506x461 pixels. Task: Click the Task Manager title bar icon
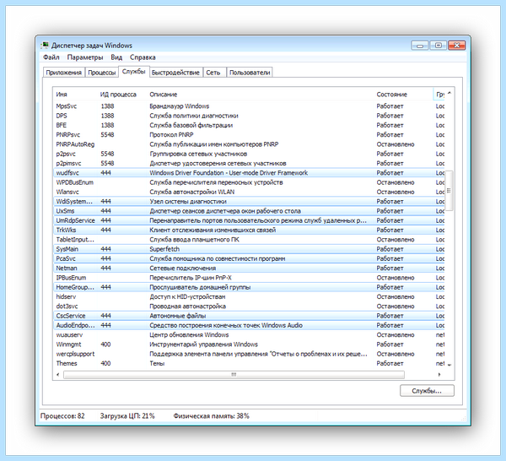(45, 45)
